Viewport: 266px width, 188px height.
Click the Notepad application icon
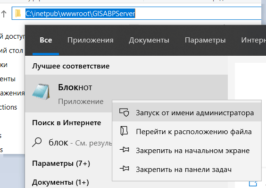[x=41, y=92]
